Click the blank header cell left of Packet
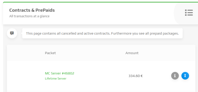Screen dimensions: 198x92 pos(25,53)
